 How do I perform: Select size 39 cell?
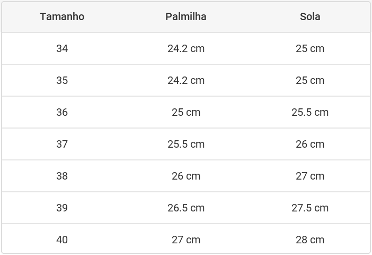pos(62,208)
